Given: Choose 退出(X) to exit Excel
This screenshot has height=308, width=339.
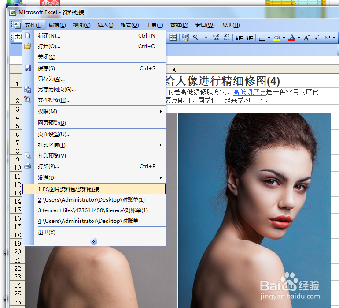Looking at the screenshot, I should (x=94, y=233).
